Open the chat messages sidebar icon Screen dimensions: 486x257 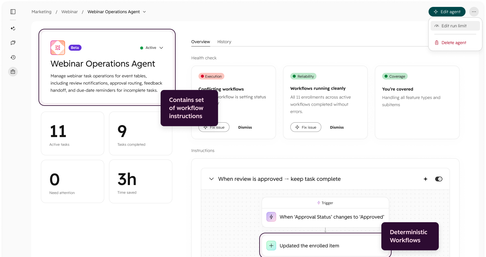pyautogui.click(x=13, y=43)
